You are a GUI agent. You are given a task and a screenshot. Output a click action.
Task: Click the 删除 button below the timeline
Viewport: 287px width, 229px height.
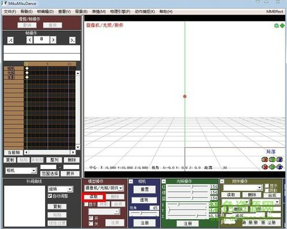[x=72, y=160]
